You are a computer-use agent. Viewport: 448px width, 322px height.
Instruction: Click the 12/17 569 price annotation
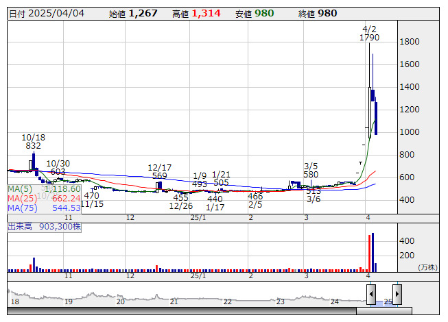159,171
